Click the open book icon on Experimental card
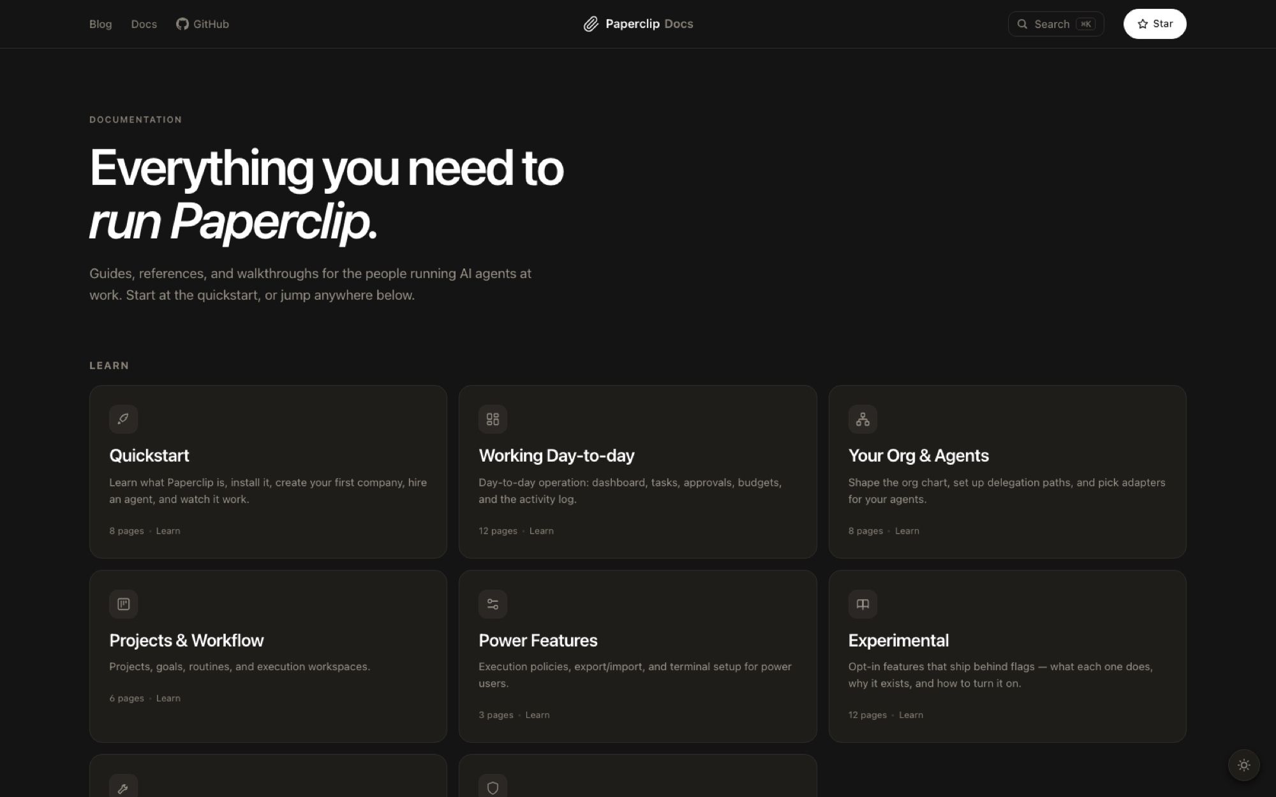This screenshot has height=797, width=1276. click(x=863, y=604)
